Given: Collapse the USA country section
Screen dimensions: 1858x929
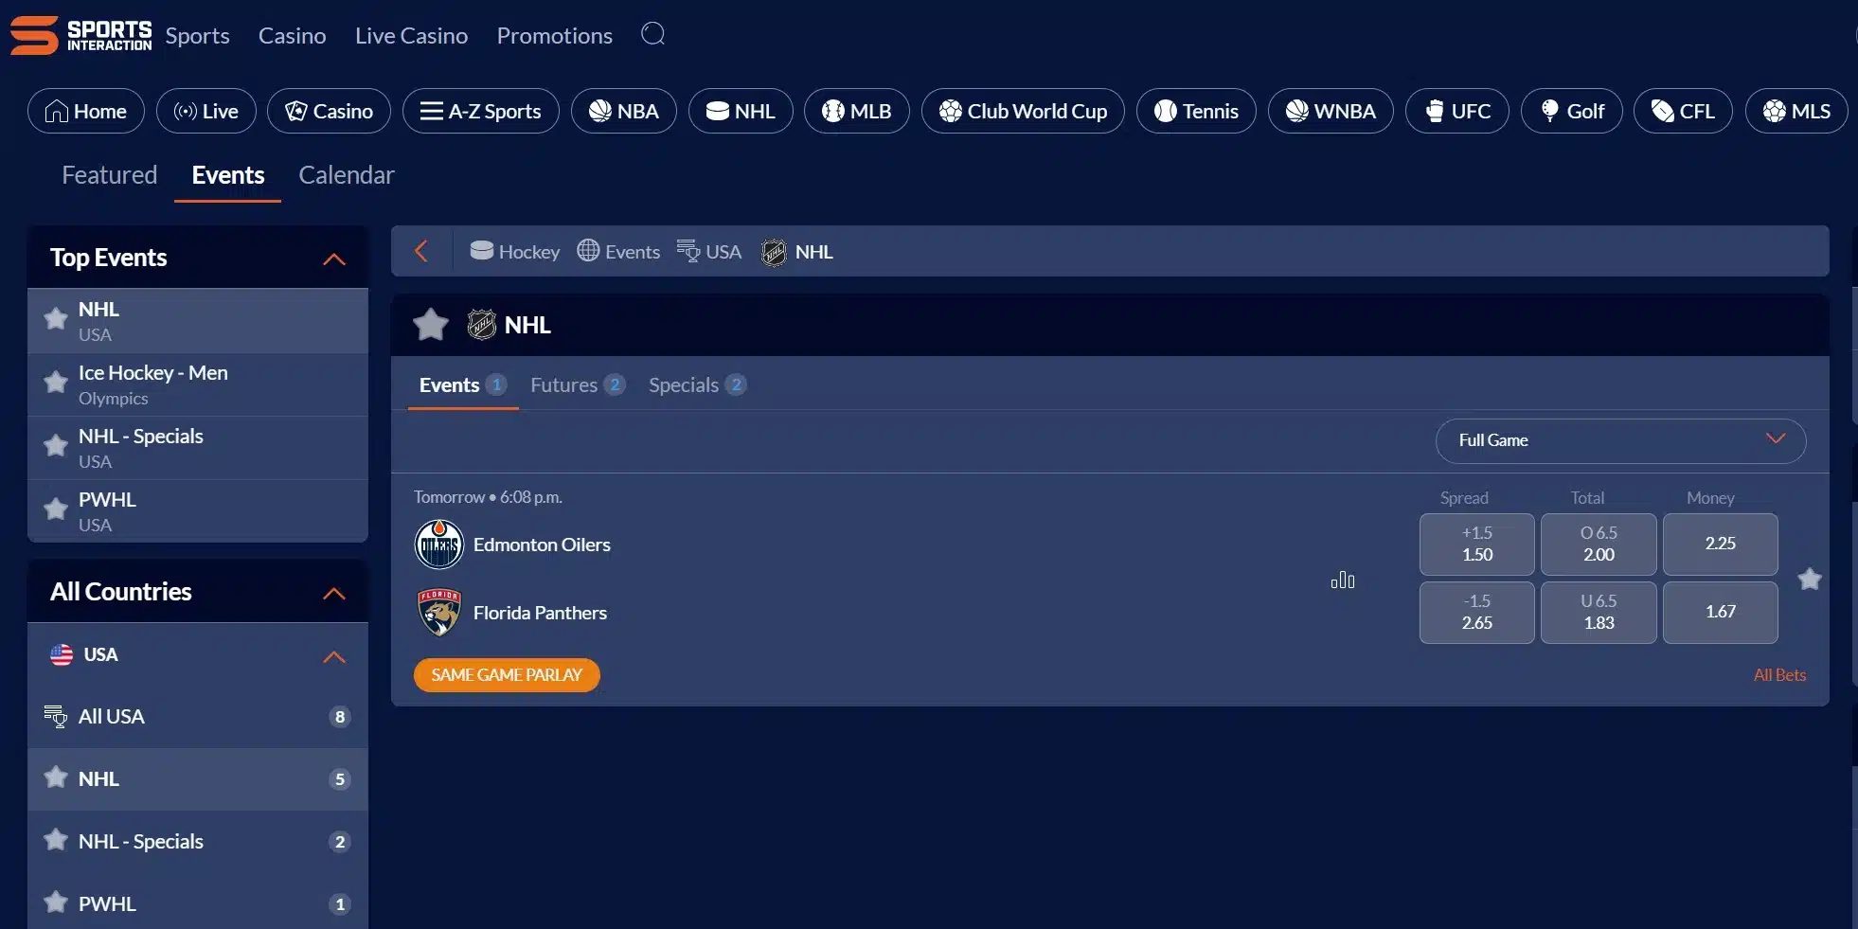Looking at the screenshot, I should (x=334, y=656).
